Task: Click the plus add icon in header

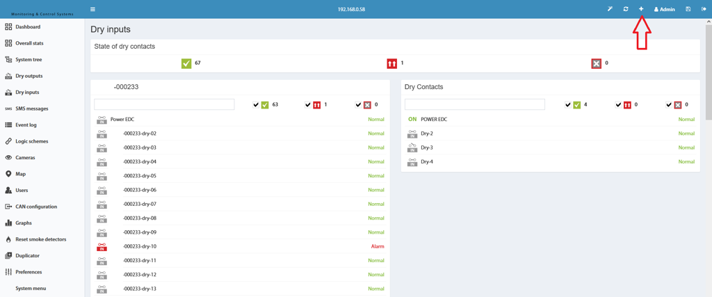Action: [x=641, y=9]
